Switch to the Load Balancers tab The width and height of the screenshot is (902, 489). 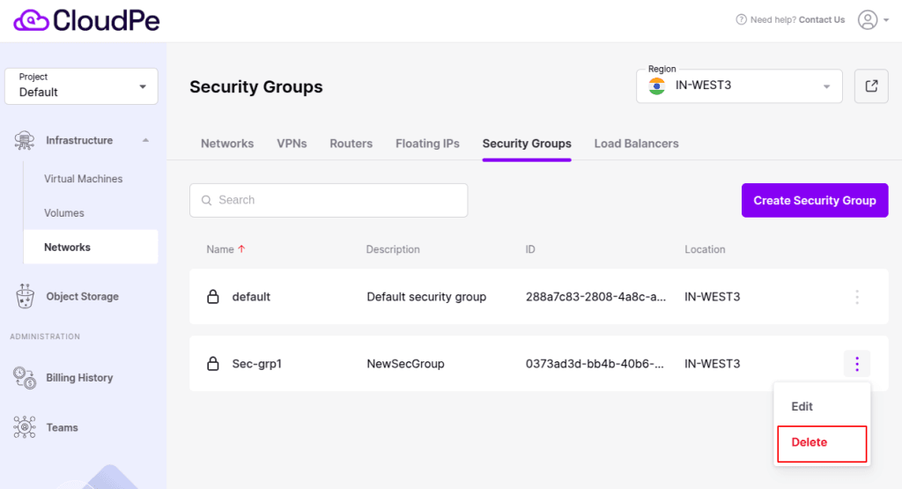click(x=636, y=144)
